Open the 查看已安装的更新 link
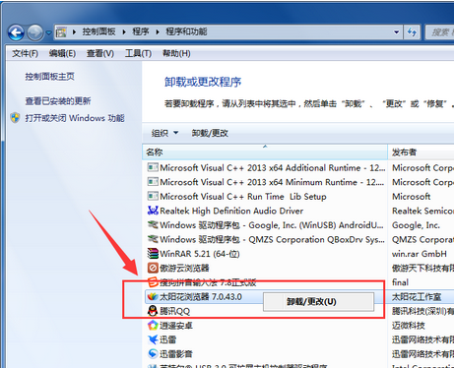This screenshot has width=454, height=368. [x=58, y=100]
